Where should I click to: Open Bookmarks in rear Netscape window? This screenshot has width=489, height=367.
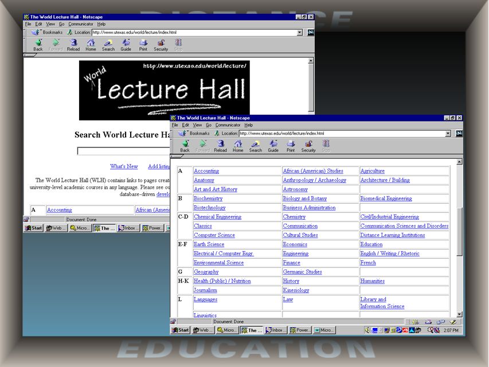(47, 32)
